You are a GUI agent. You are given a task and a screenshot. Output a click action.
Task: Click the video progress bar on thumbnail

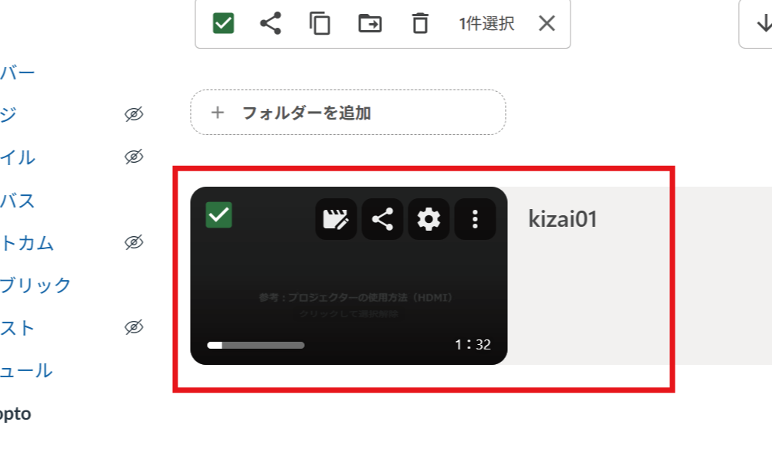(x=256, y=345)
